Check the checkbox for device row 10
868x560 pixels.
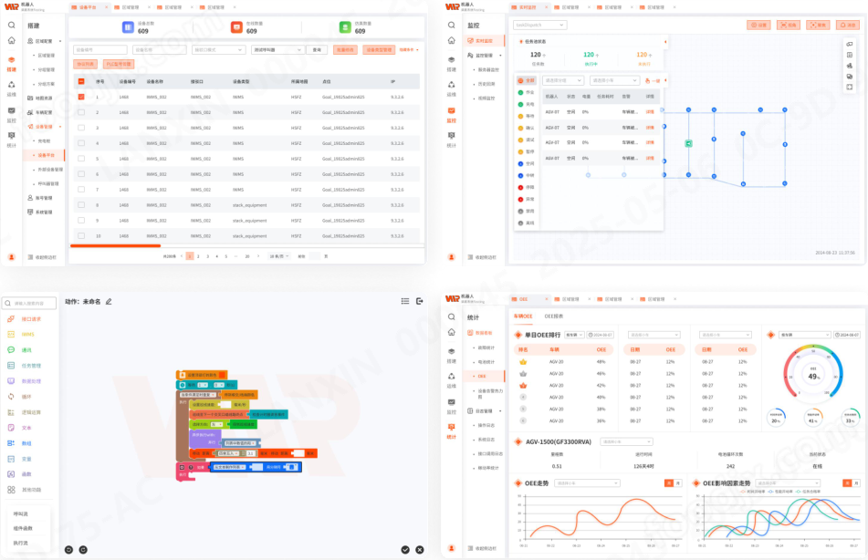[x=81, y=235]
